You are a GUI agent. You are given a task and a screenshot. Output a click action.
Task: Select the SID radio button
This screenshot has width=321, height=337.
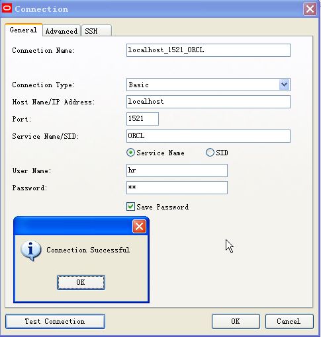(210, 153)
